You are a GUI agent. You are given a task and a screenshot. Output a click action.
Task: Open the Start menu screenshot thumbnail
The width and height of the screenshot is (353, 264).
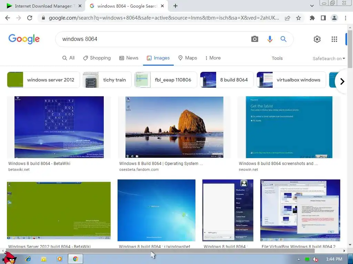pos(228,210)
